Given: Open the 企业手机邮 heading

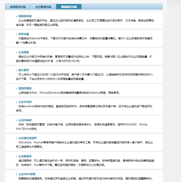Looking at the screenshot, I should tap(25, 102).
